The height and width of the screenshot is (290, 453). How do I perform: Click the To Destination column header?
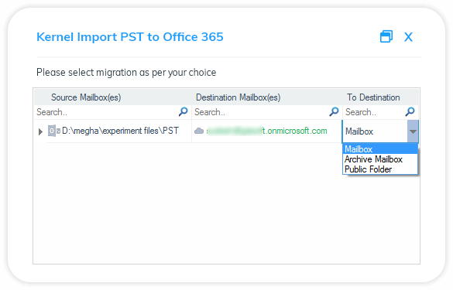[373, 97]
